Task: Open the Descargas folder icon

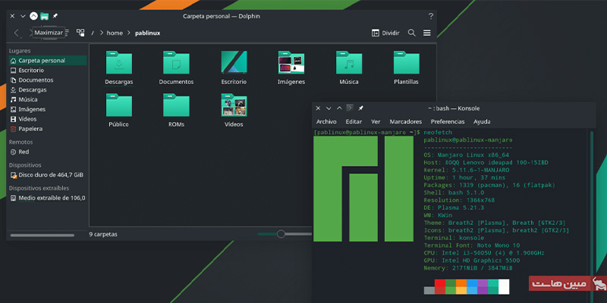Action: pyautogui.click(x=119, y=64)
